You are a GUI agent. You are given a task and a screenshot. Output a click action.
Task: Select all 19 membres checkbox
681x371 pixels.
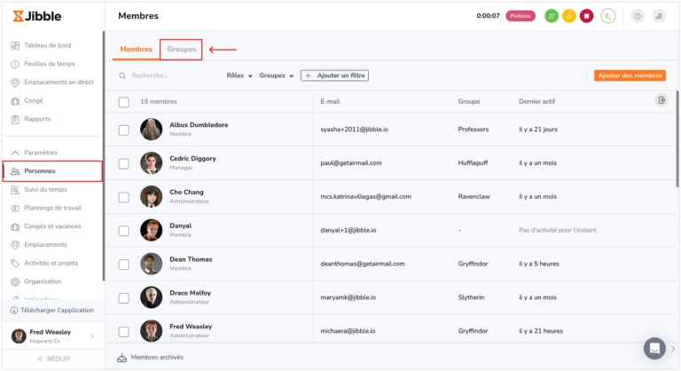pyautogui.click(x=124, y=102)
